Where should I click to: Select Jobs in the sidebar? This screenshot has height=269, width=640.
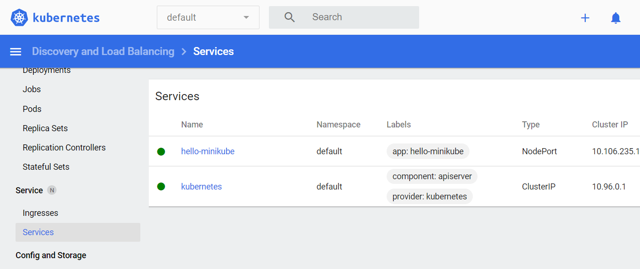[x=32, y=89]
